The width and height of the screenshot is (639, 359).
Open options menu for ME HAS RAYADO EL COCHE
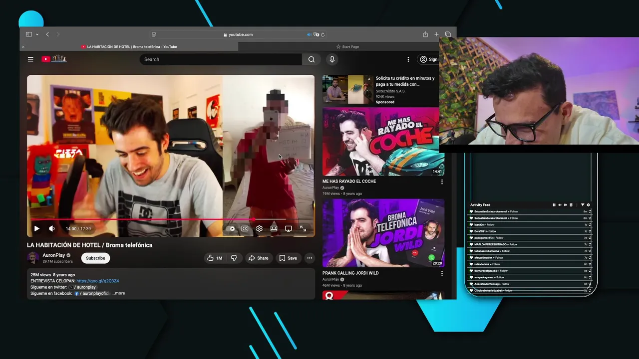(442, 182)
